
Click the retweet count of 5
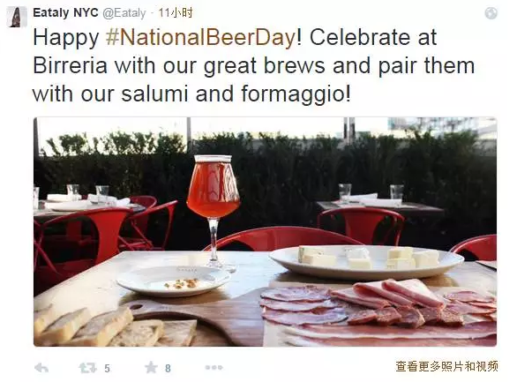click(108, 369)
